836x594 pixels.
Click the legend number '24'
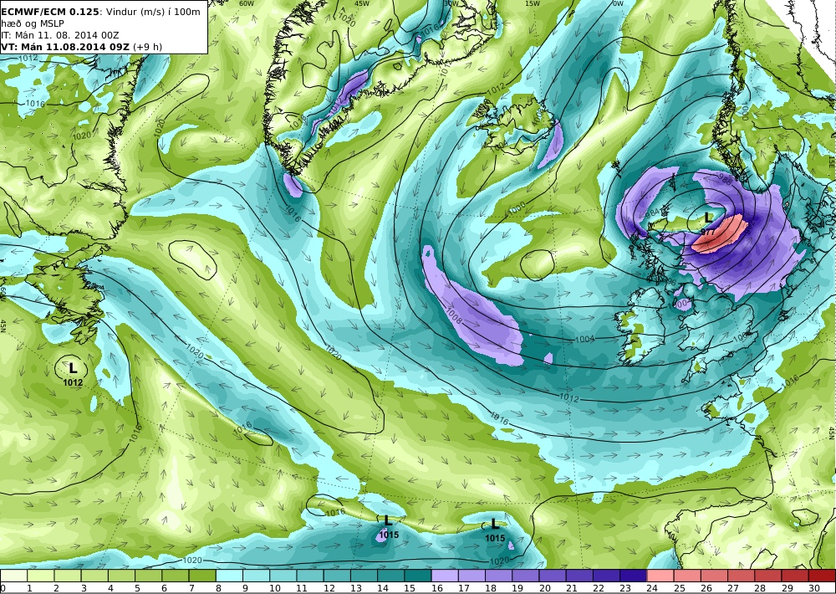(653, 588)
